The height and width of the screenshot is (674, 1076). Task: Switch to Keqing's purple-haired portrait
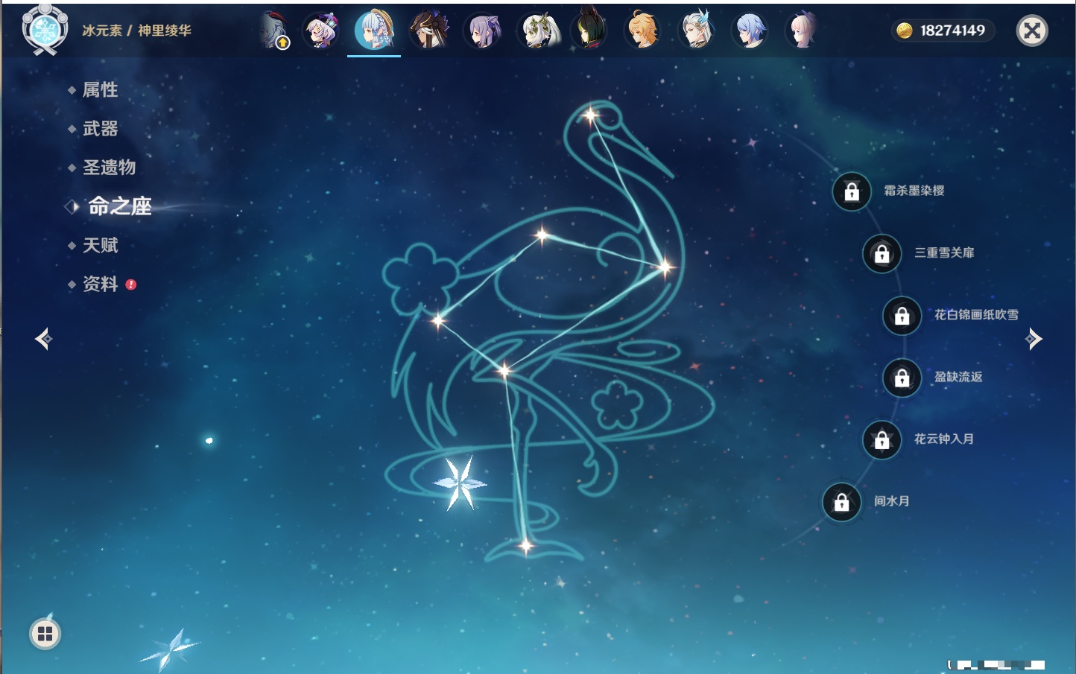click(x=483, y=31)
